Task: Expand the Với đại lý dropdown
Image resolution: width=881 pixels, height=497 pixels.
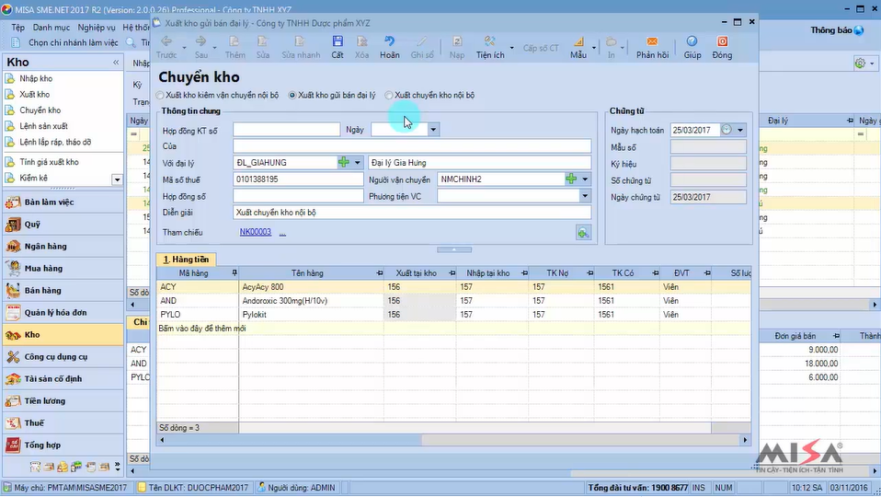Action: pos(358,163)
